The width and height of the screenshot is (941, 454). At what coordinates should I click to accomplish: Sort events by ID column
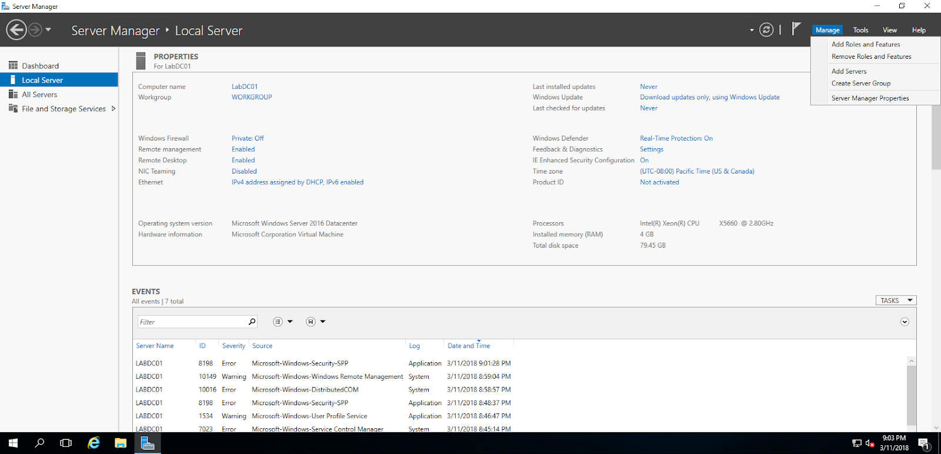202,346
